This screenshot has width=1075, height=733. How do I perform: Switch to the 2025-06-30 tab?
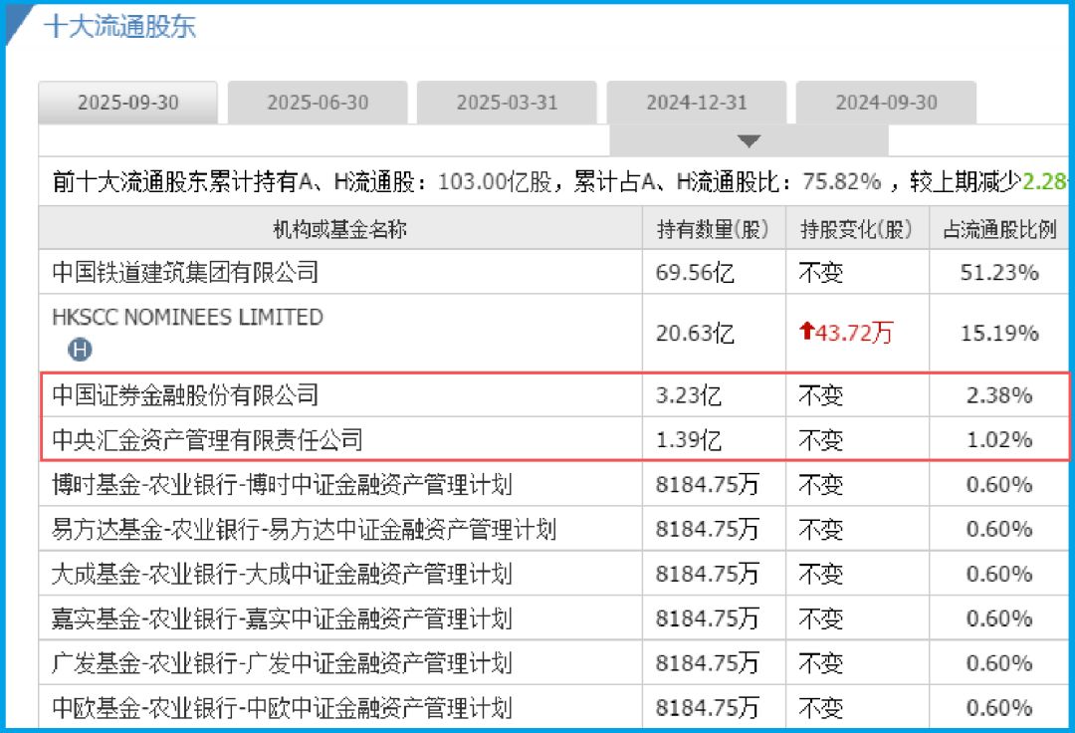[x=318, y=103]
